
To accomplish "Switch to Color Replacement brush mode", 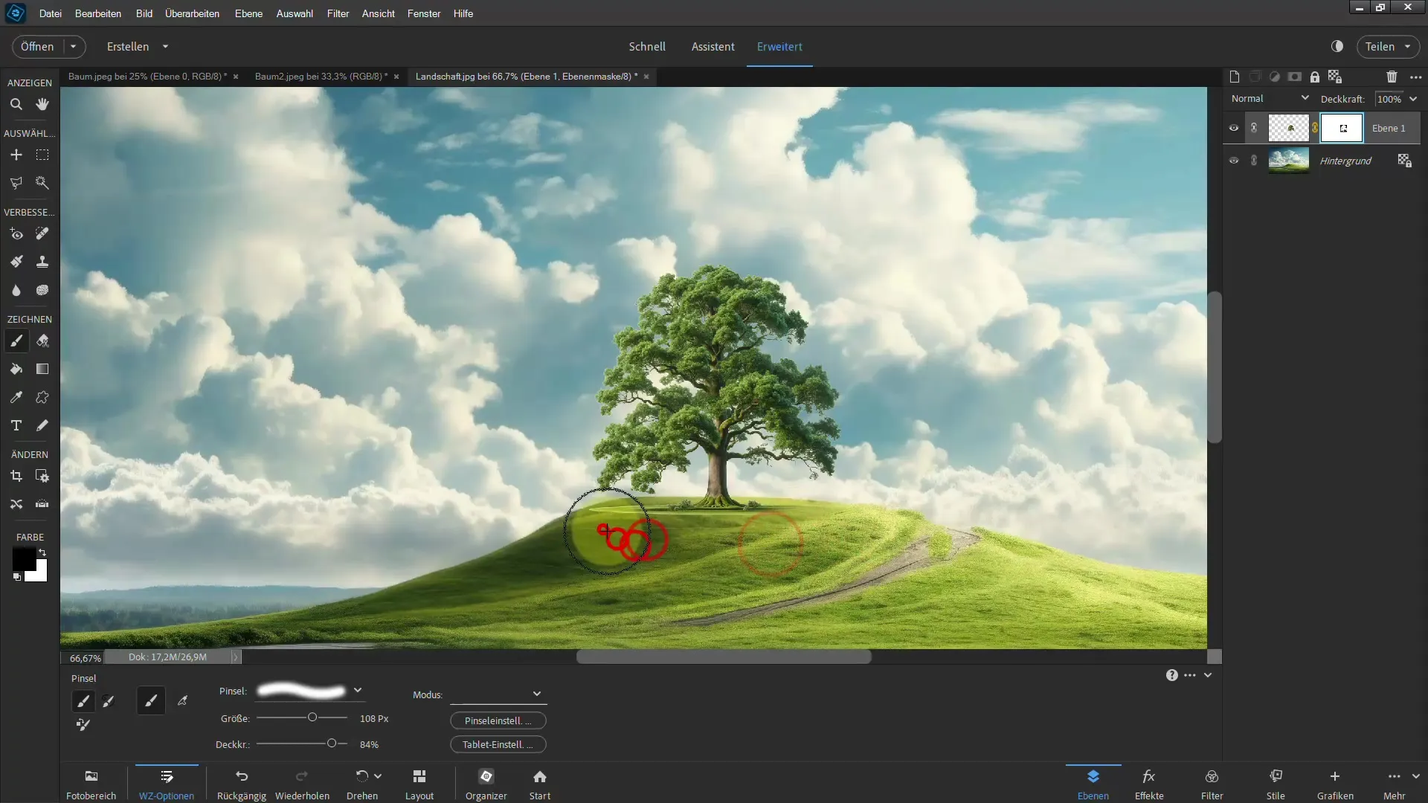I will (83, 724).
